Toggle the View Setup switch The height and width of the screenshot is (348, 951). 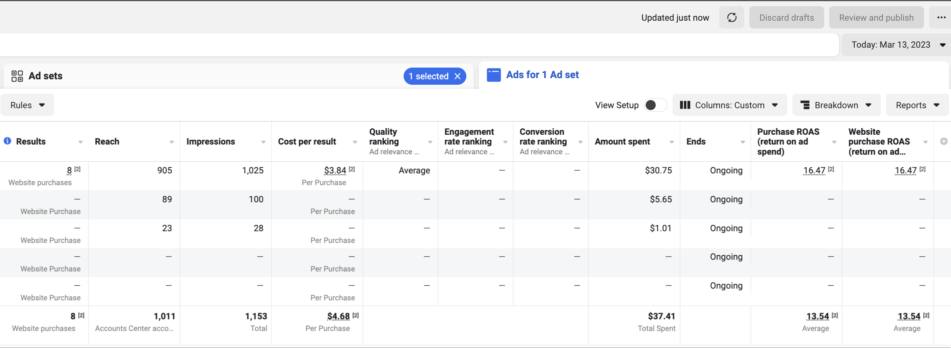point(656,105)
